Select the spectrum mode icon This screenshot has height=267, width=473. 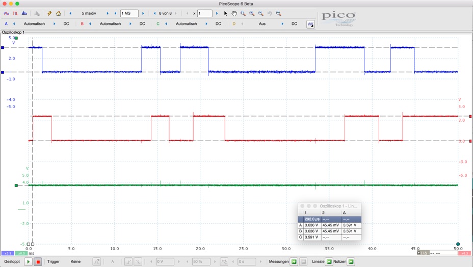click(24, 13)
